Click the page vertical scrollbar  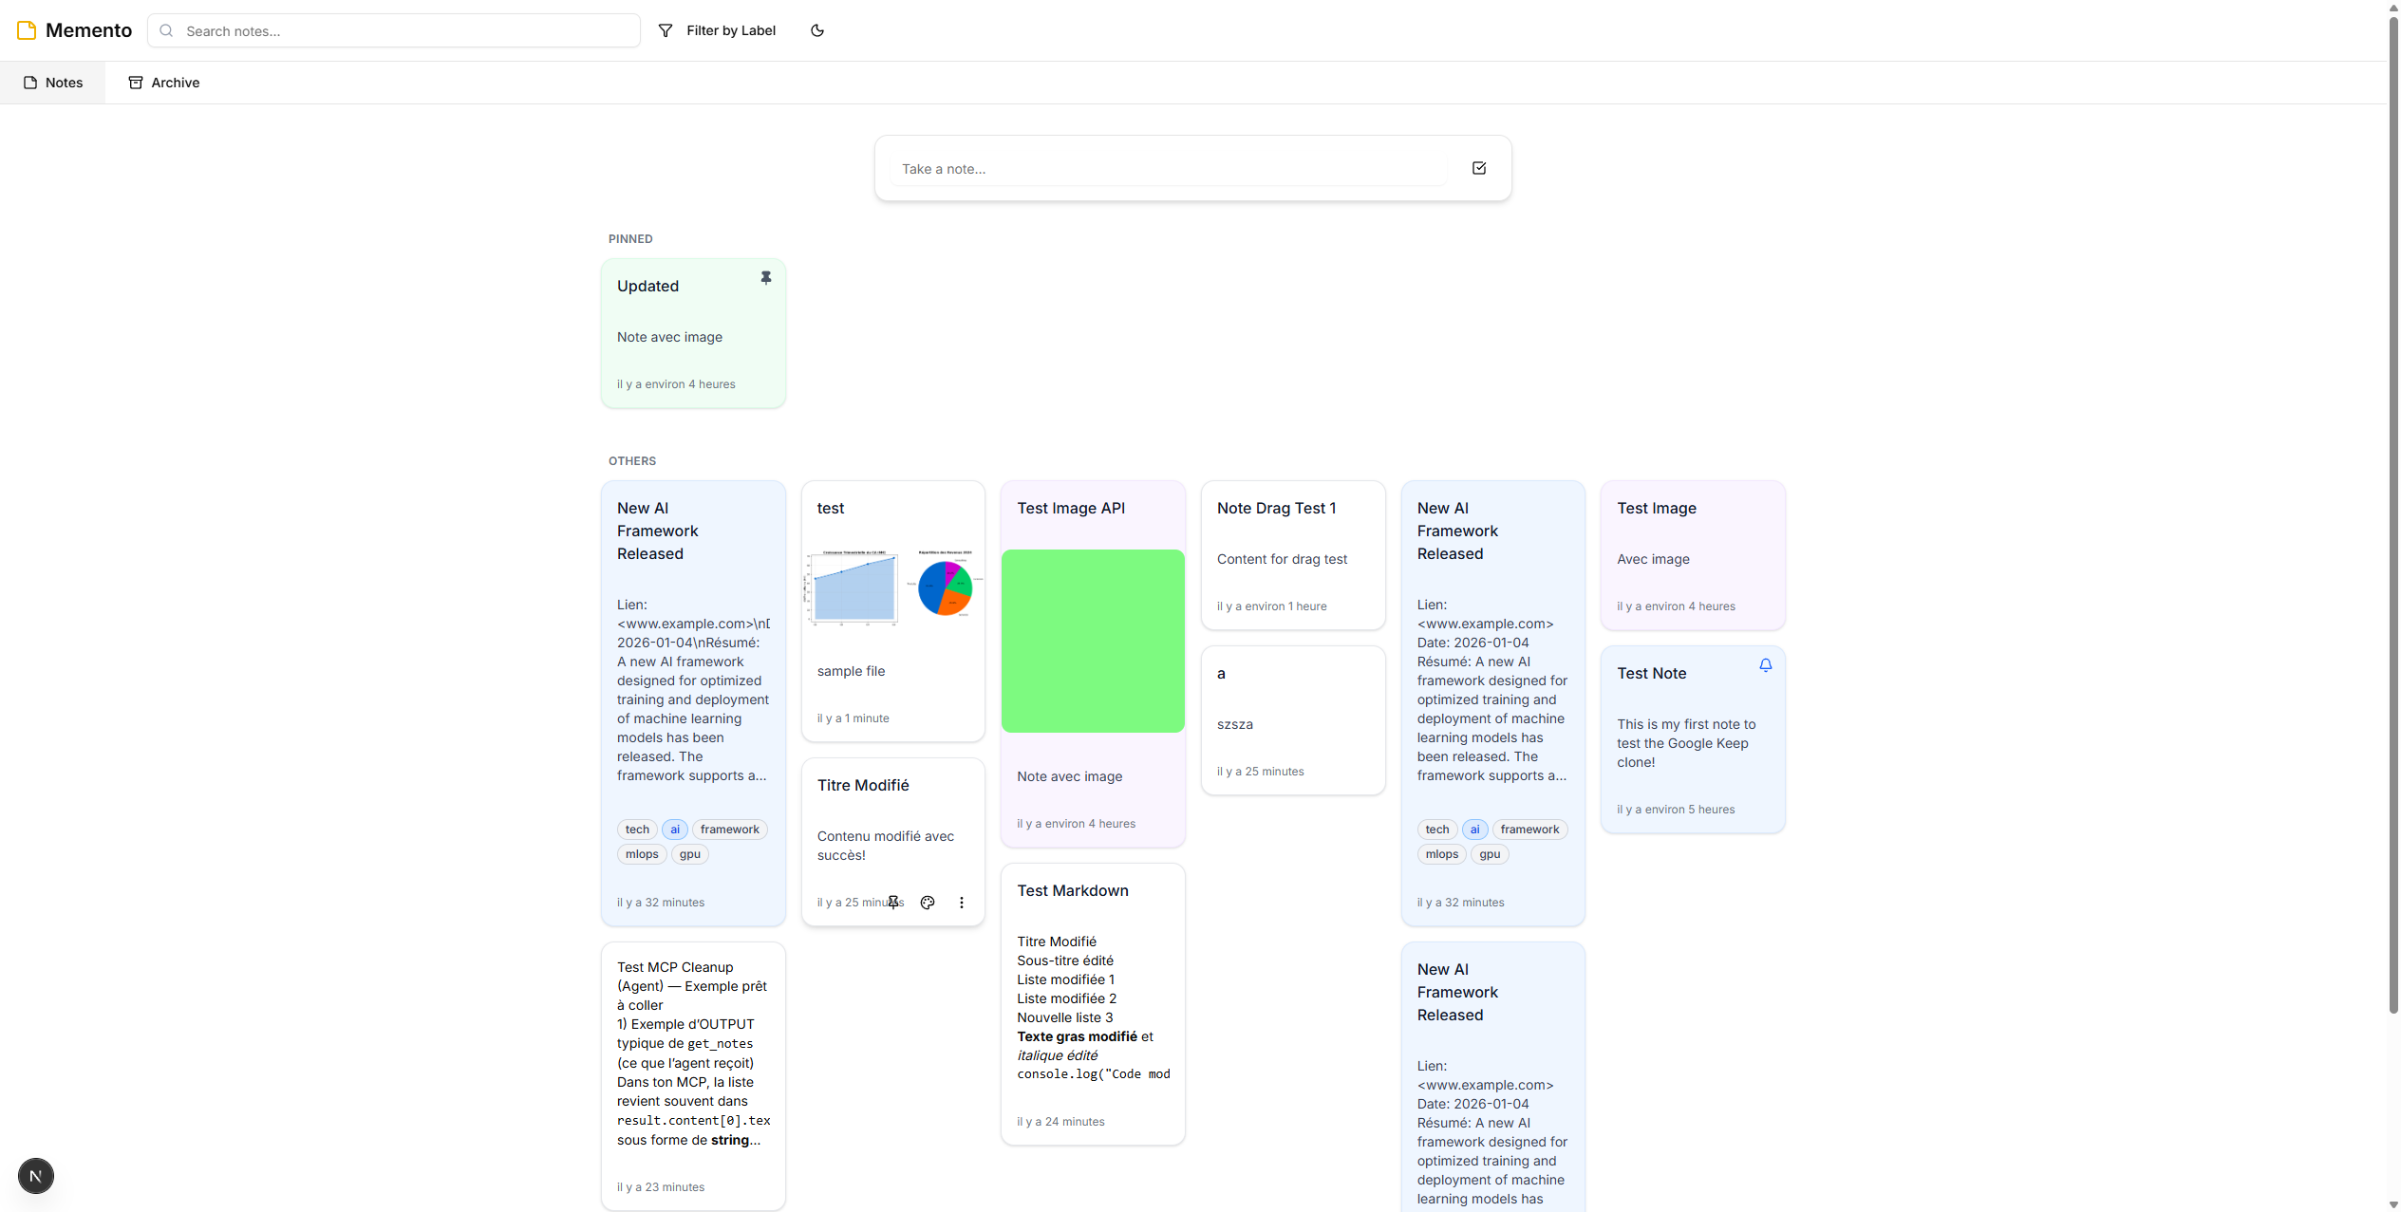2392,513
